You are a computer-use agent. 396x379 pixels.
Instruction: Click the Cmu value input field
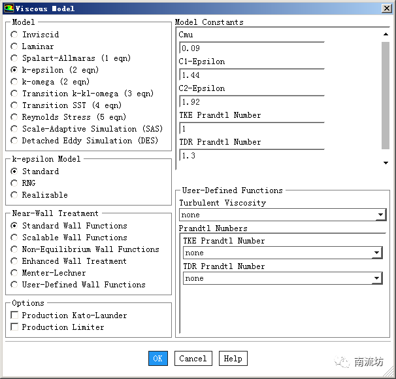pyautogui.click(x=251, y=48)
